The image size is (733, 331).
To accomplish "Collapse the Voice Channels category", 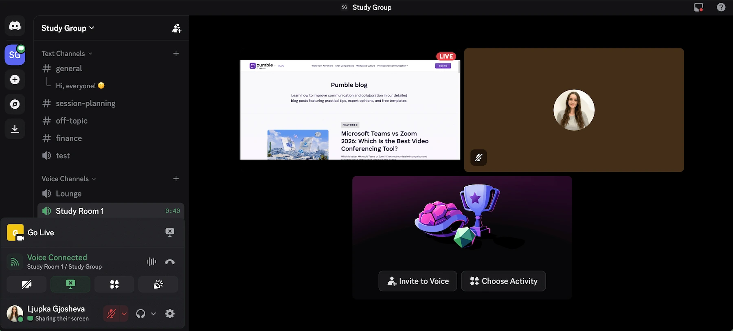I will pyautogui.click(x=69, y=179).
